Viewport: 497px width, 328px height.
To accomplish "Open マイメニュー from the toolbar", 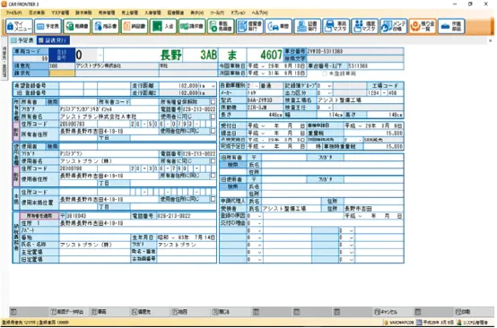I will click(x=19, y=26).
